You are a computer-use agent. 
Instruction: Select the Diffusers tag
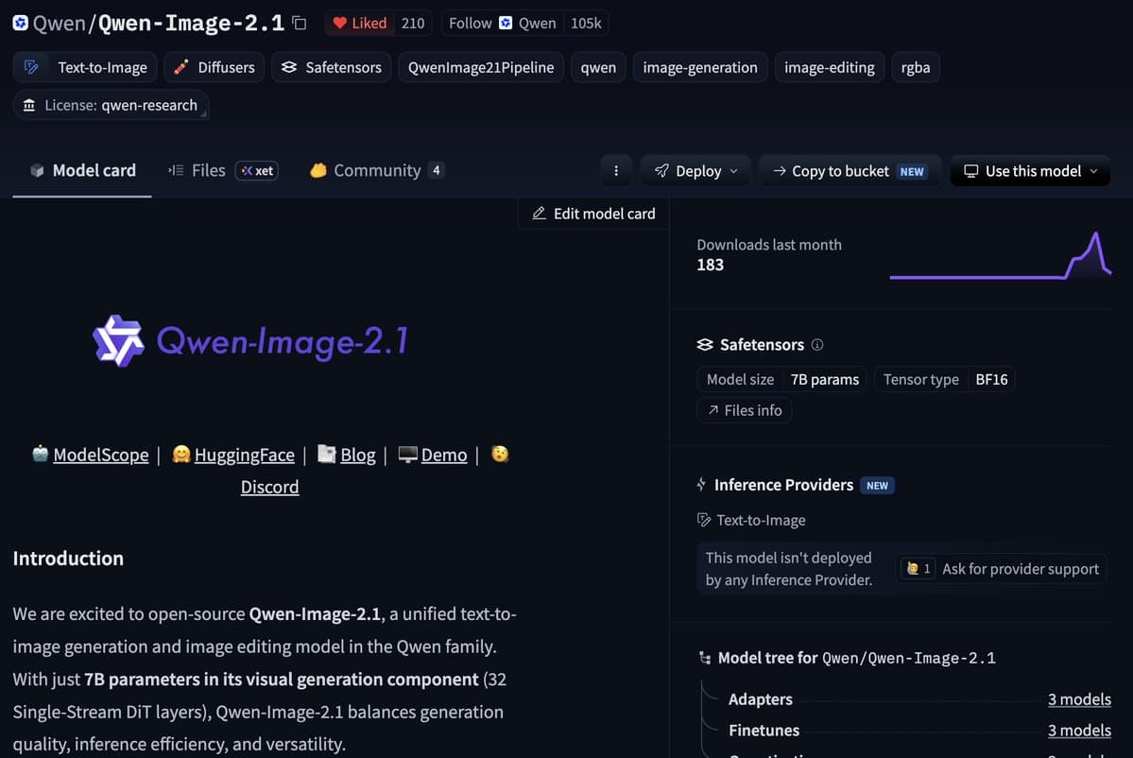(x=215, y=67)
